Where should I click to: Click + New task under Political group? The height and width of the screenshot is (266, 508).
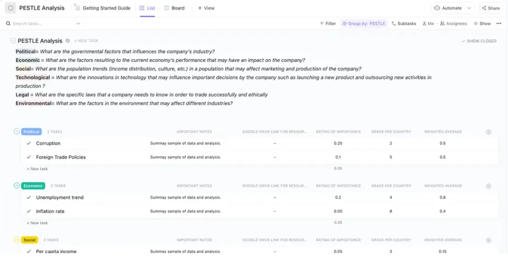[37, 169]
